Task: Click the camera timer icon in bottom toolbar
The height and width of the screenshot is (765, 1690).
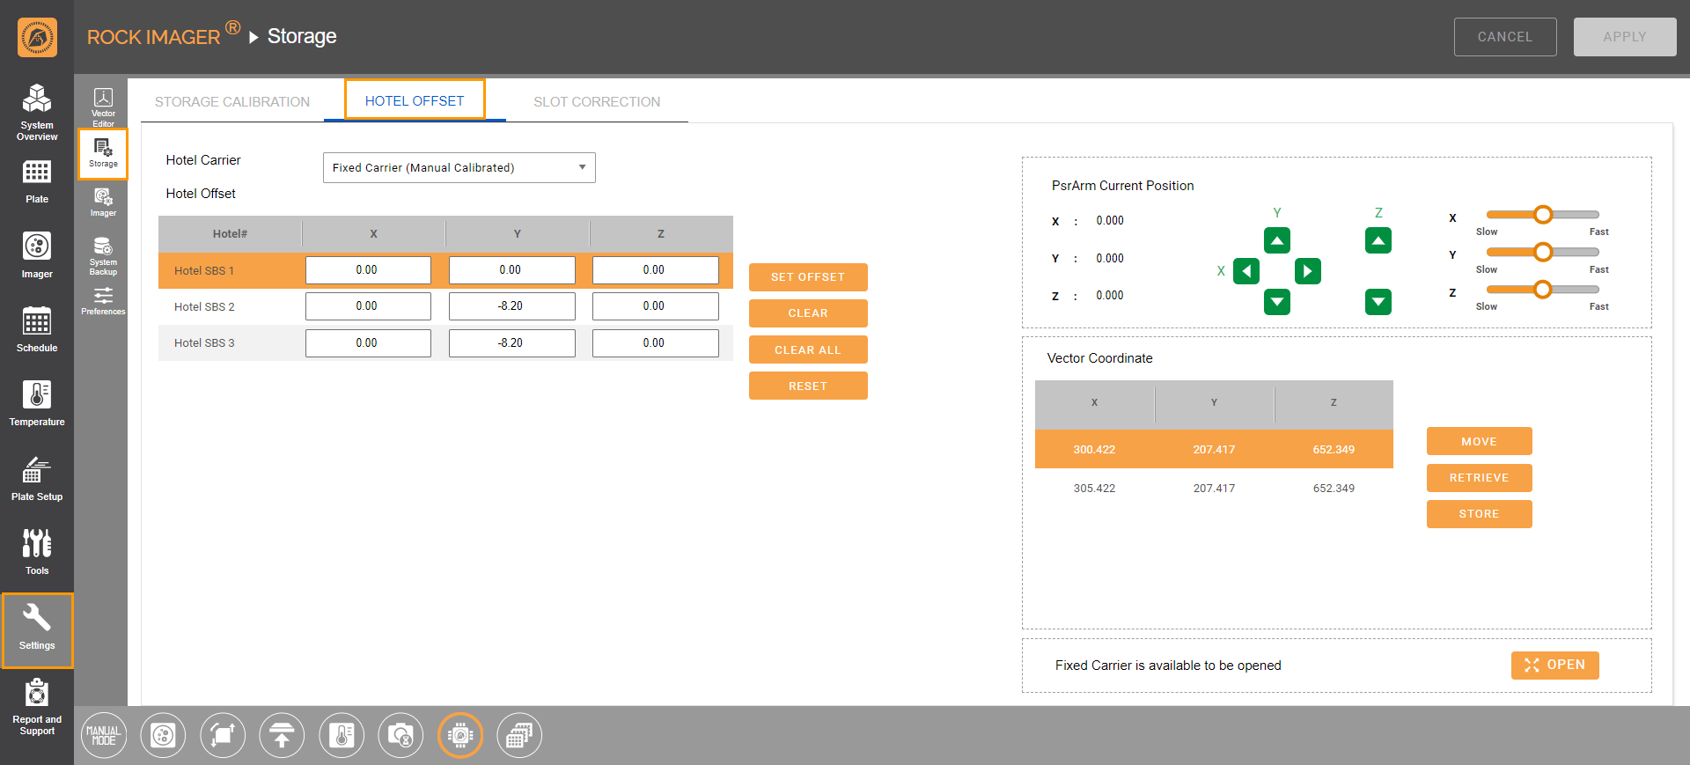Action: click(400, 735)
